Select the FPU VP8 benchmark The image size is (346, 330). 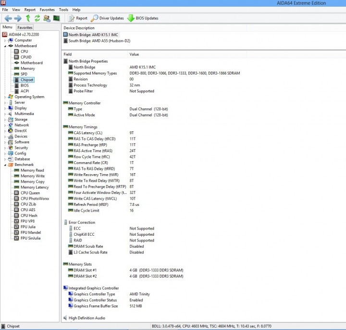coord(25,221)
